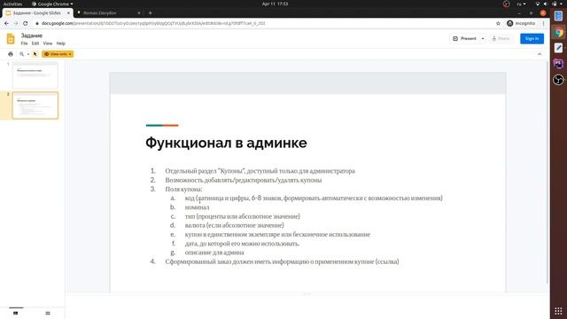Click the line тип (проценты или абсолютное значение)

pos(242,216)
